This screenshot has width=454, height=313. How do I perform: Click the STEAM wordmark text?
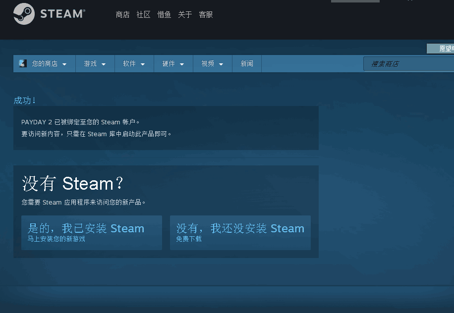click(62, 14)
